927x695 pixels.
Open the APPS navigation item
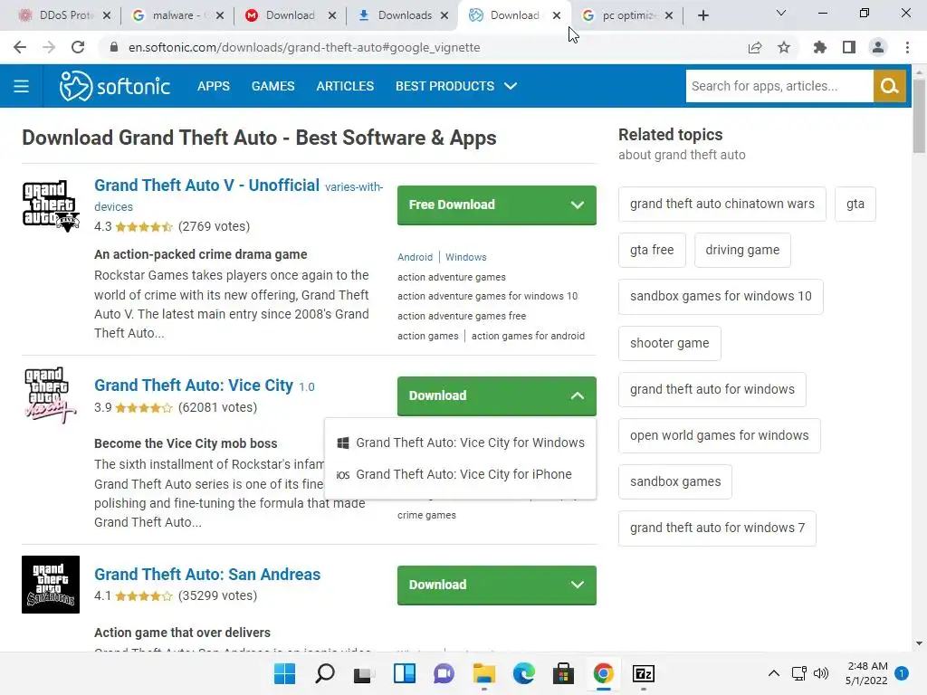214,86
